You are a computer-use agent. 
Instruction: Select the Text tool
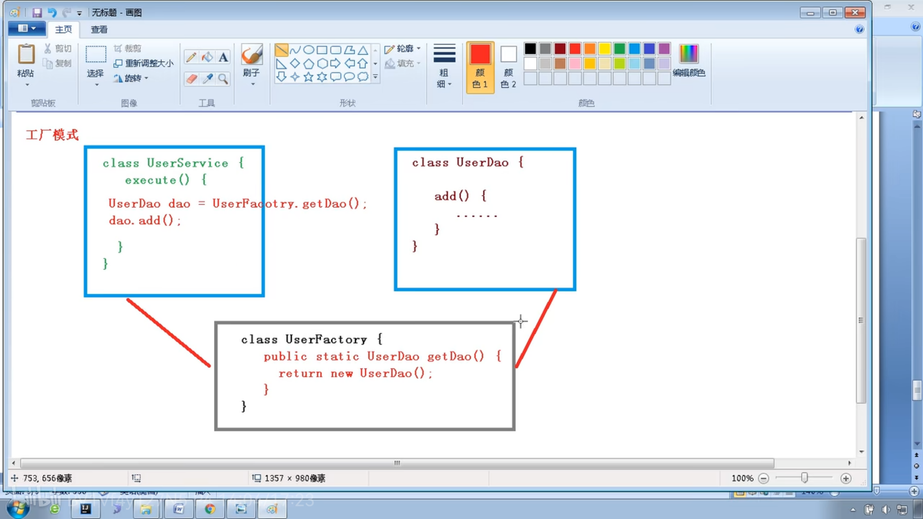point(223,58)
